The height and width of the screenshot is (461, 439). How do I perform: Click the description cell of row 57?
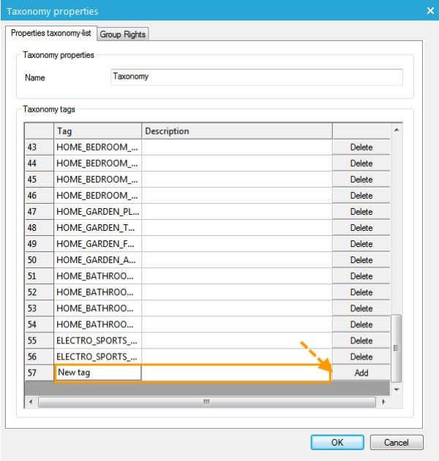(236, 373)
